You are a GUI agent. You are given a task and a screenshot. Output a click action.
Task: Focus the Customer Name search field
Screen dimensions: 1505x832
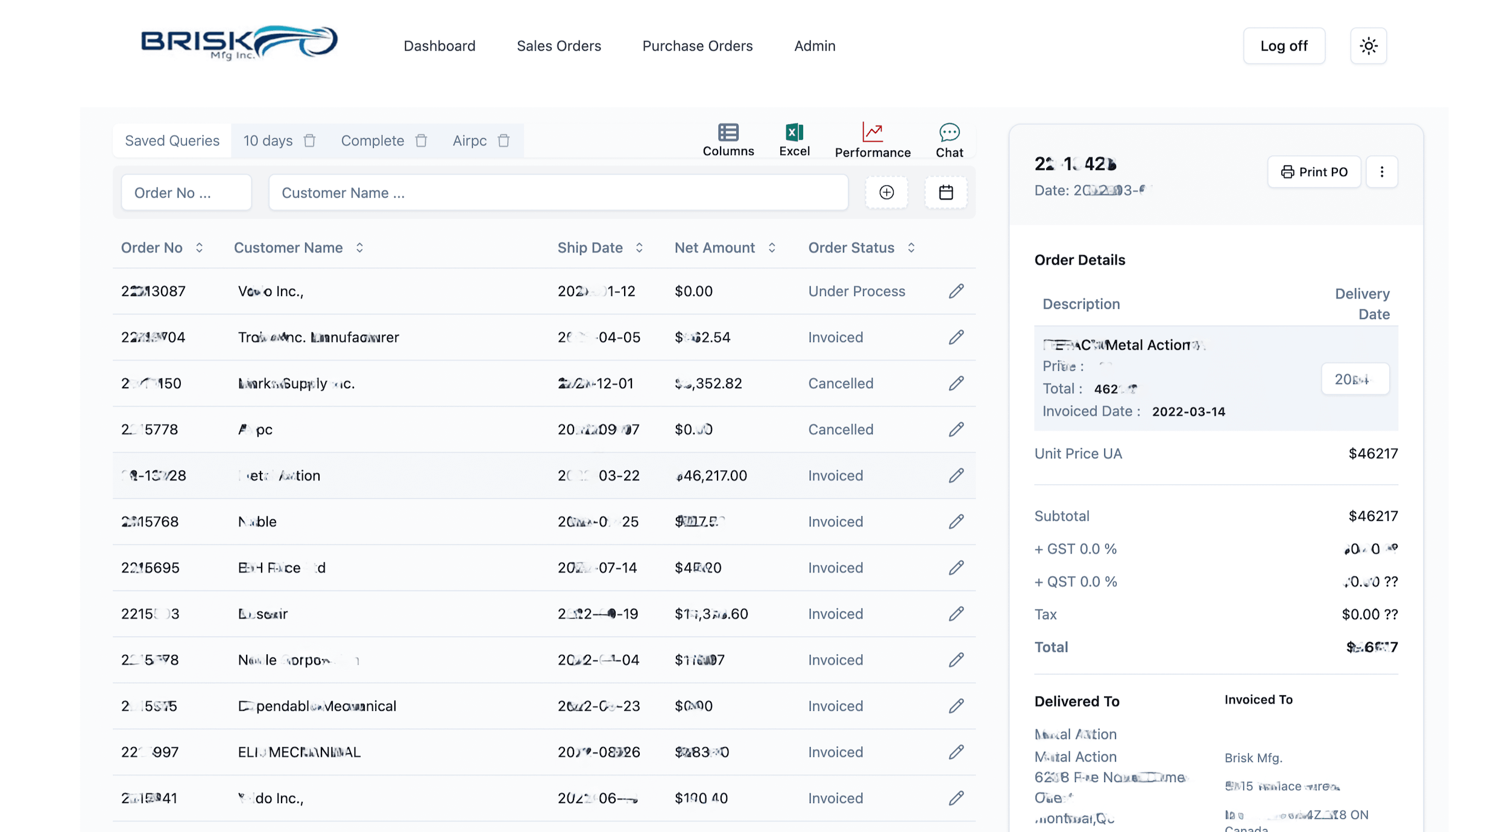tap(558, 192)
